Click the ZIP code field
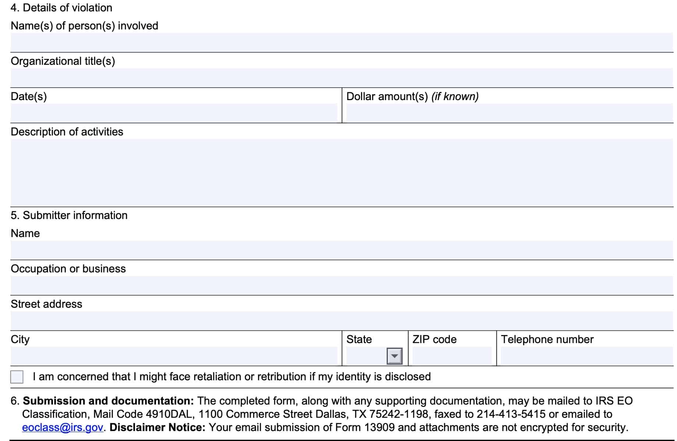This screenshot has width=677, height=441. click(x=452, y=356)
